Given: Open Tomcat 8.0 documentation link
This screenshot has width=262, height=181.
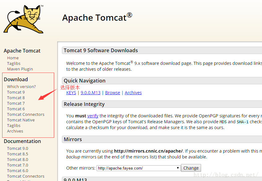Looking at the screenshot, I should 18,159.
